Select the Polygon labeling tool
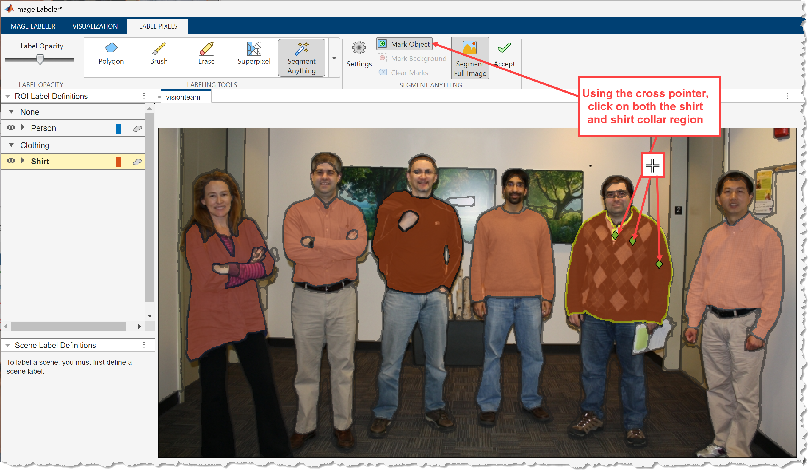 [x=110, y=54]
